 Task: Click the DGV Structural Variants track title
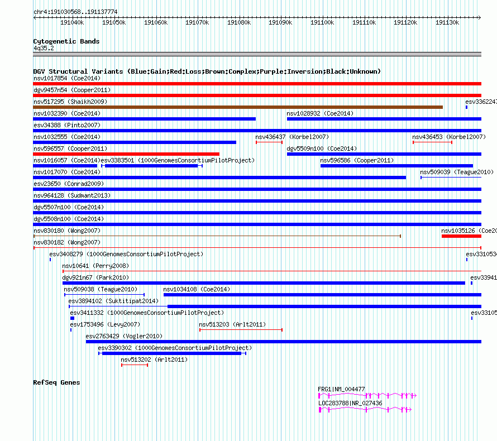point(207,71)
